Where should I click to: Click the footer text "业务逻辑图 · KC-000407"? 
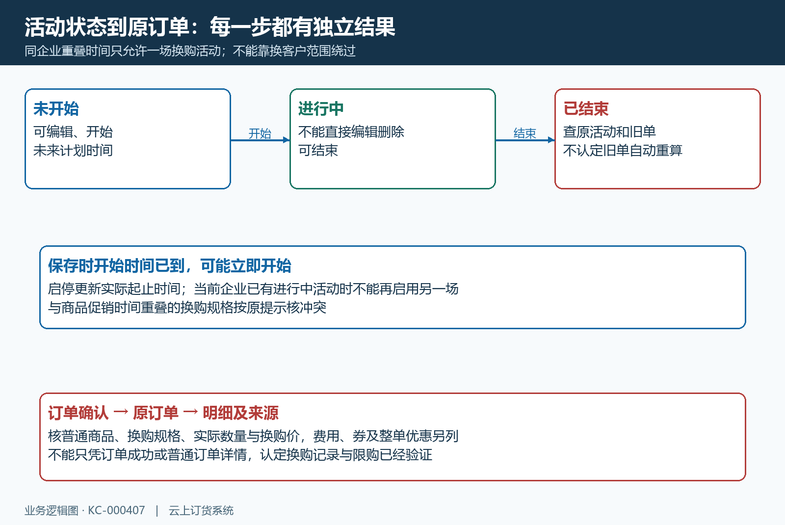85,510
